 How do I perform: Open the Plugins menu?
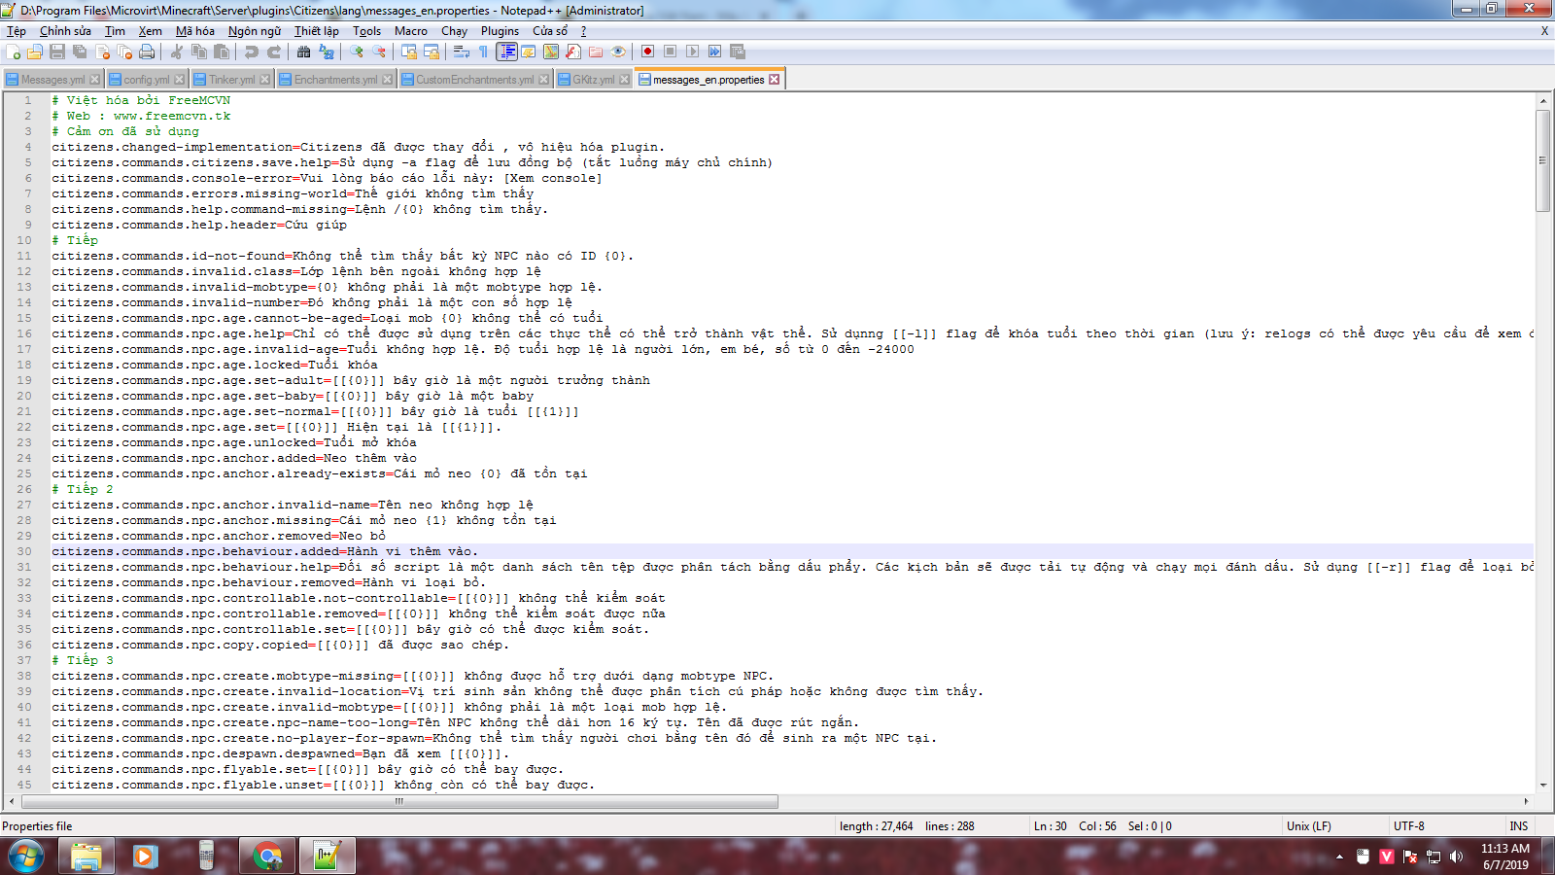500,31
